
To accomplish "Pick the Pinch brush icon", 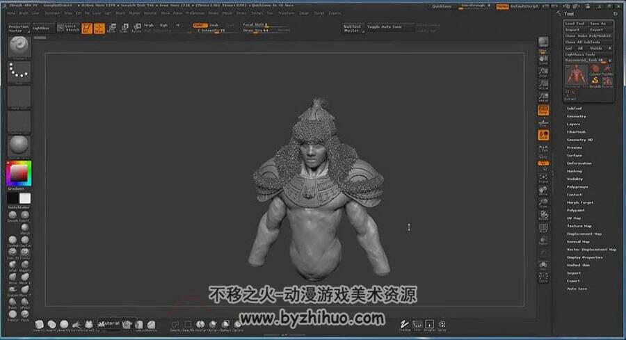I will (25, 315).
